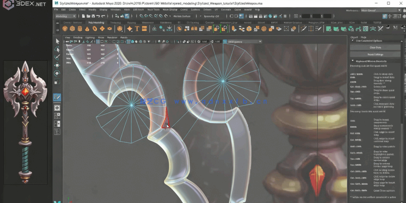This screenshot has height=203, width=406.
Task: Select the Rotate tool in toolbox
Action: [57, 73]
